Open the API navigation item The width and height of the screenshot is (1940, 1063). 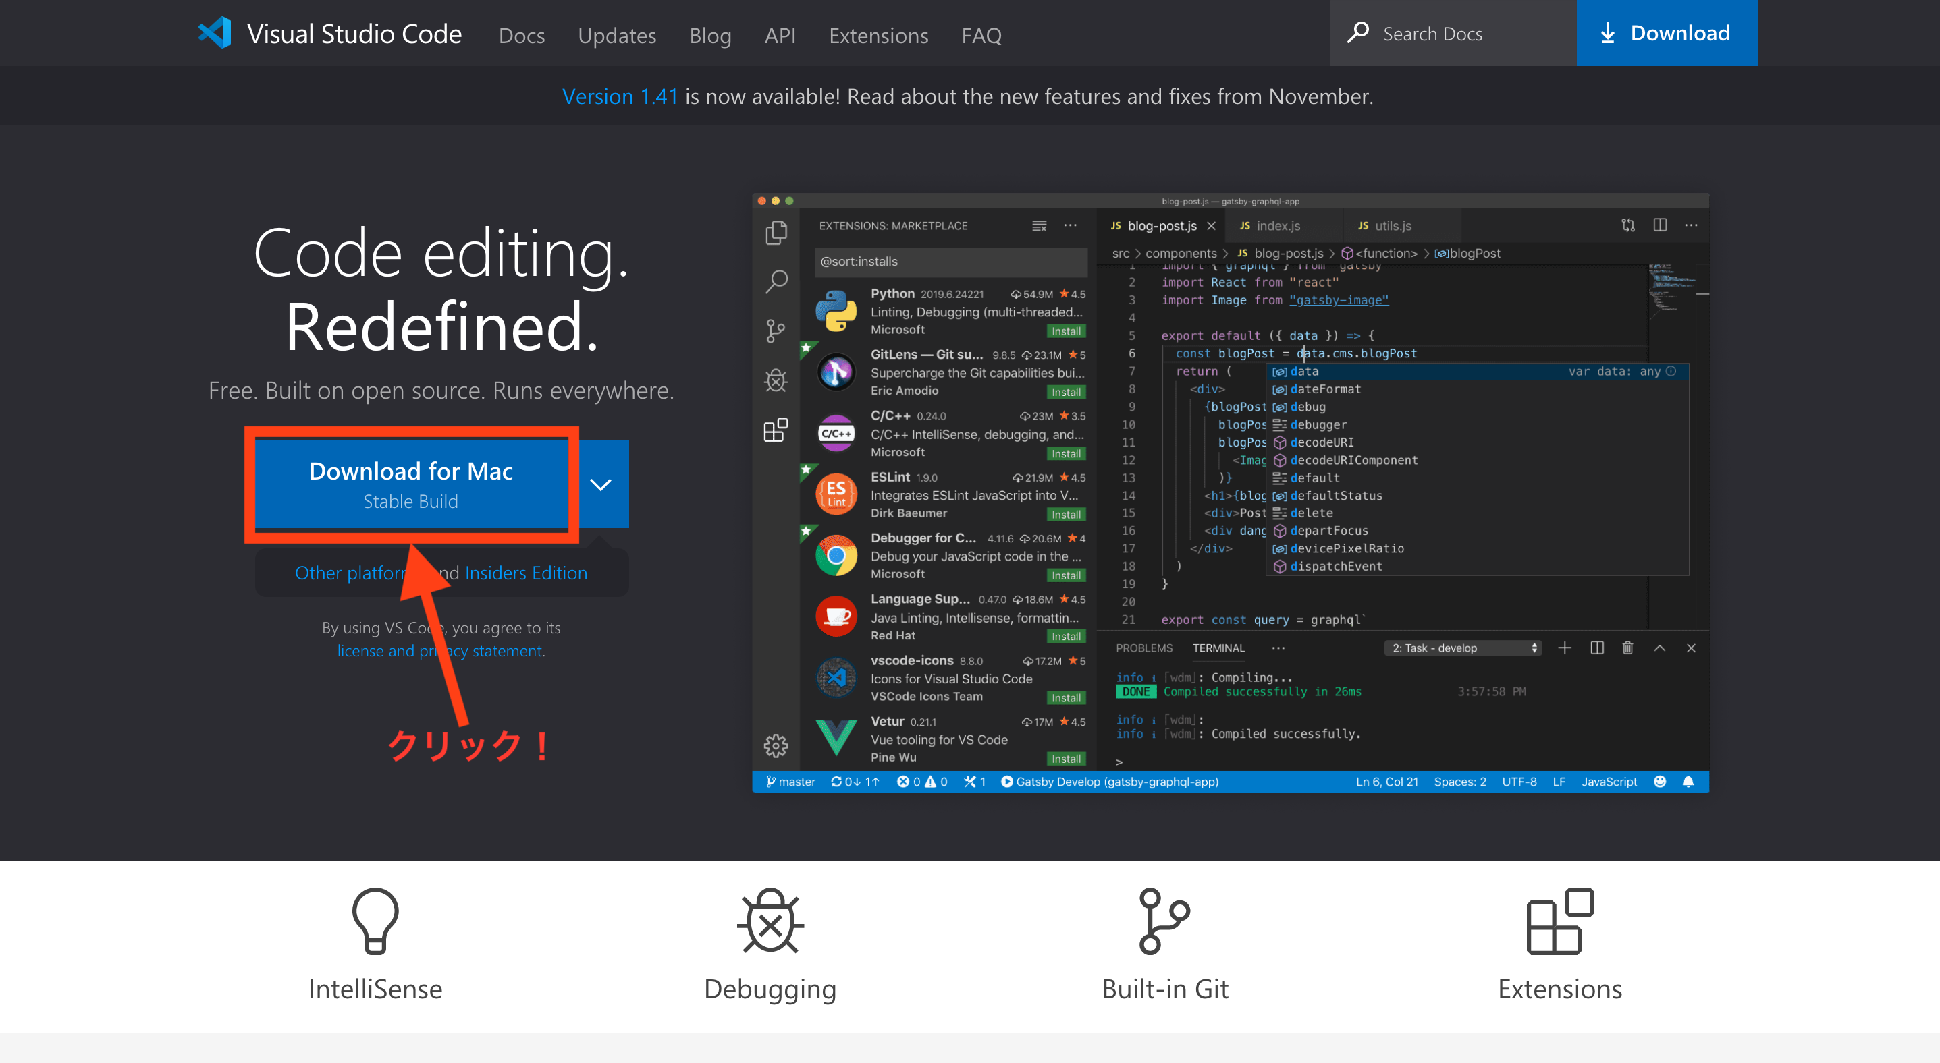pos(780,35)
